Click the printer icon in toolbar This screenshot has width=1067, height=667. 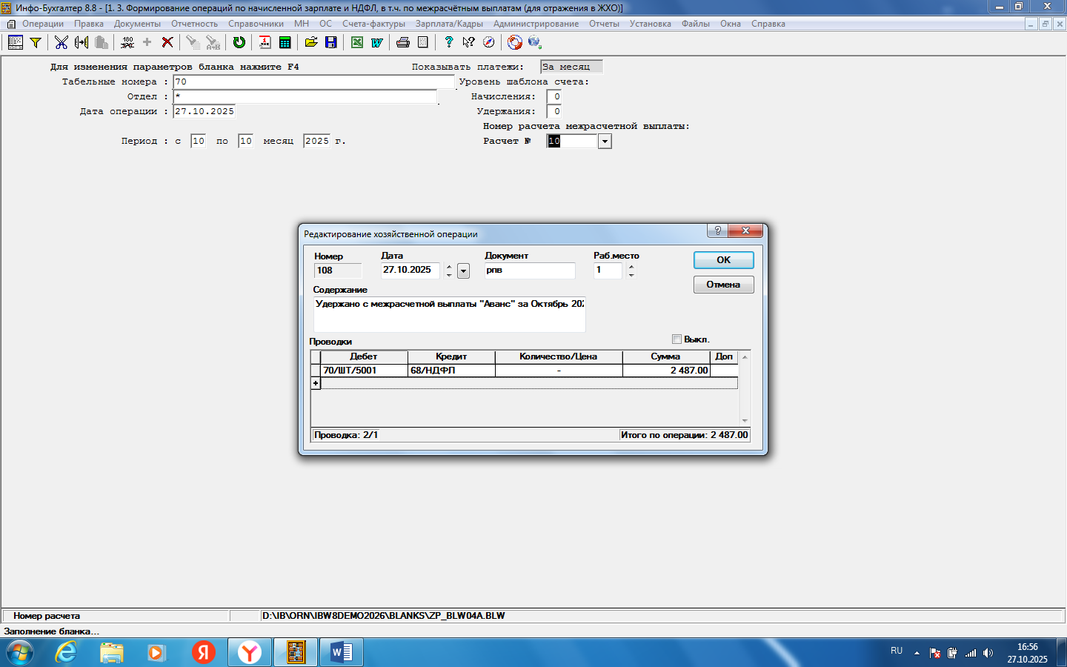[x=402, y=42]
